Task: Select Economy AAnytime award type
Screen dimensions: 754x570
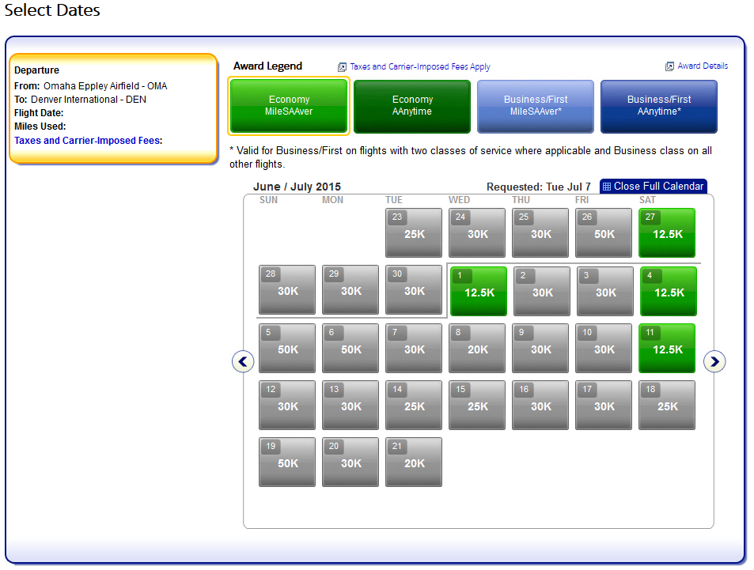Action: point(412,106)
